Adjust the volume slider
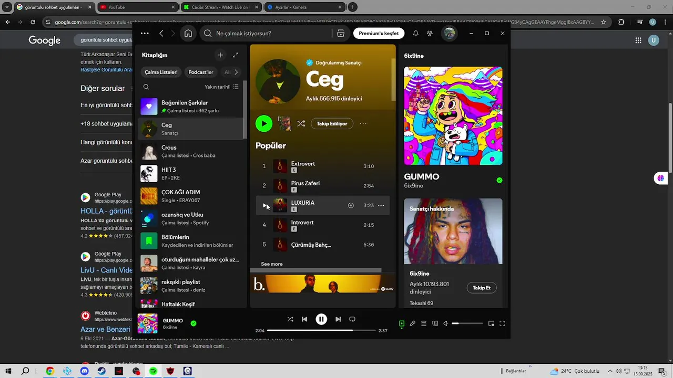 click(x=467, y=323)
